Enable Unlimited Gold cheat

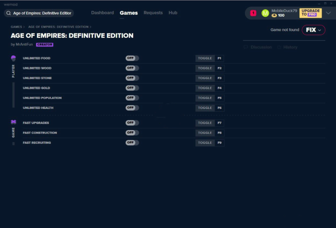pyautogui.click(x=132, y=88)
